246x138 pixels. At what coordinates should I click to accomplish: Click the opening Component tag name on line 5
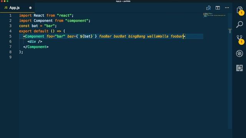[35, 36]
